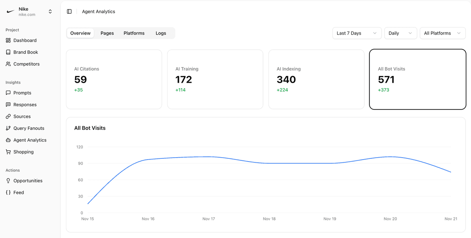Select the Brand Book section

(x=26, y=52)
